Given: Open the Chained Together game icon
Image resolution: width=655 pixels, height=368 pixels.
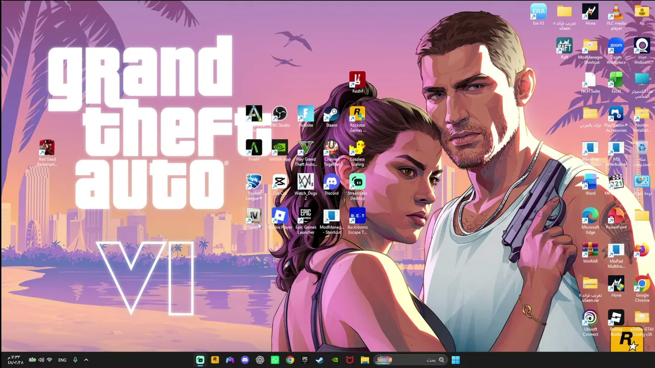Looking at the screenshot, I should tap(332, 153).
